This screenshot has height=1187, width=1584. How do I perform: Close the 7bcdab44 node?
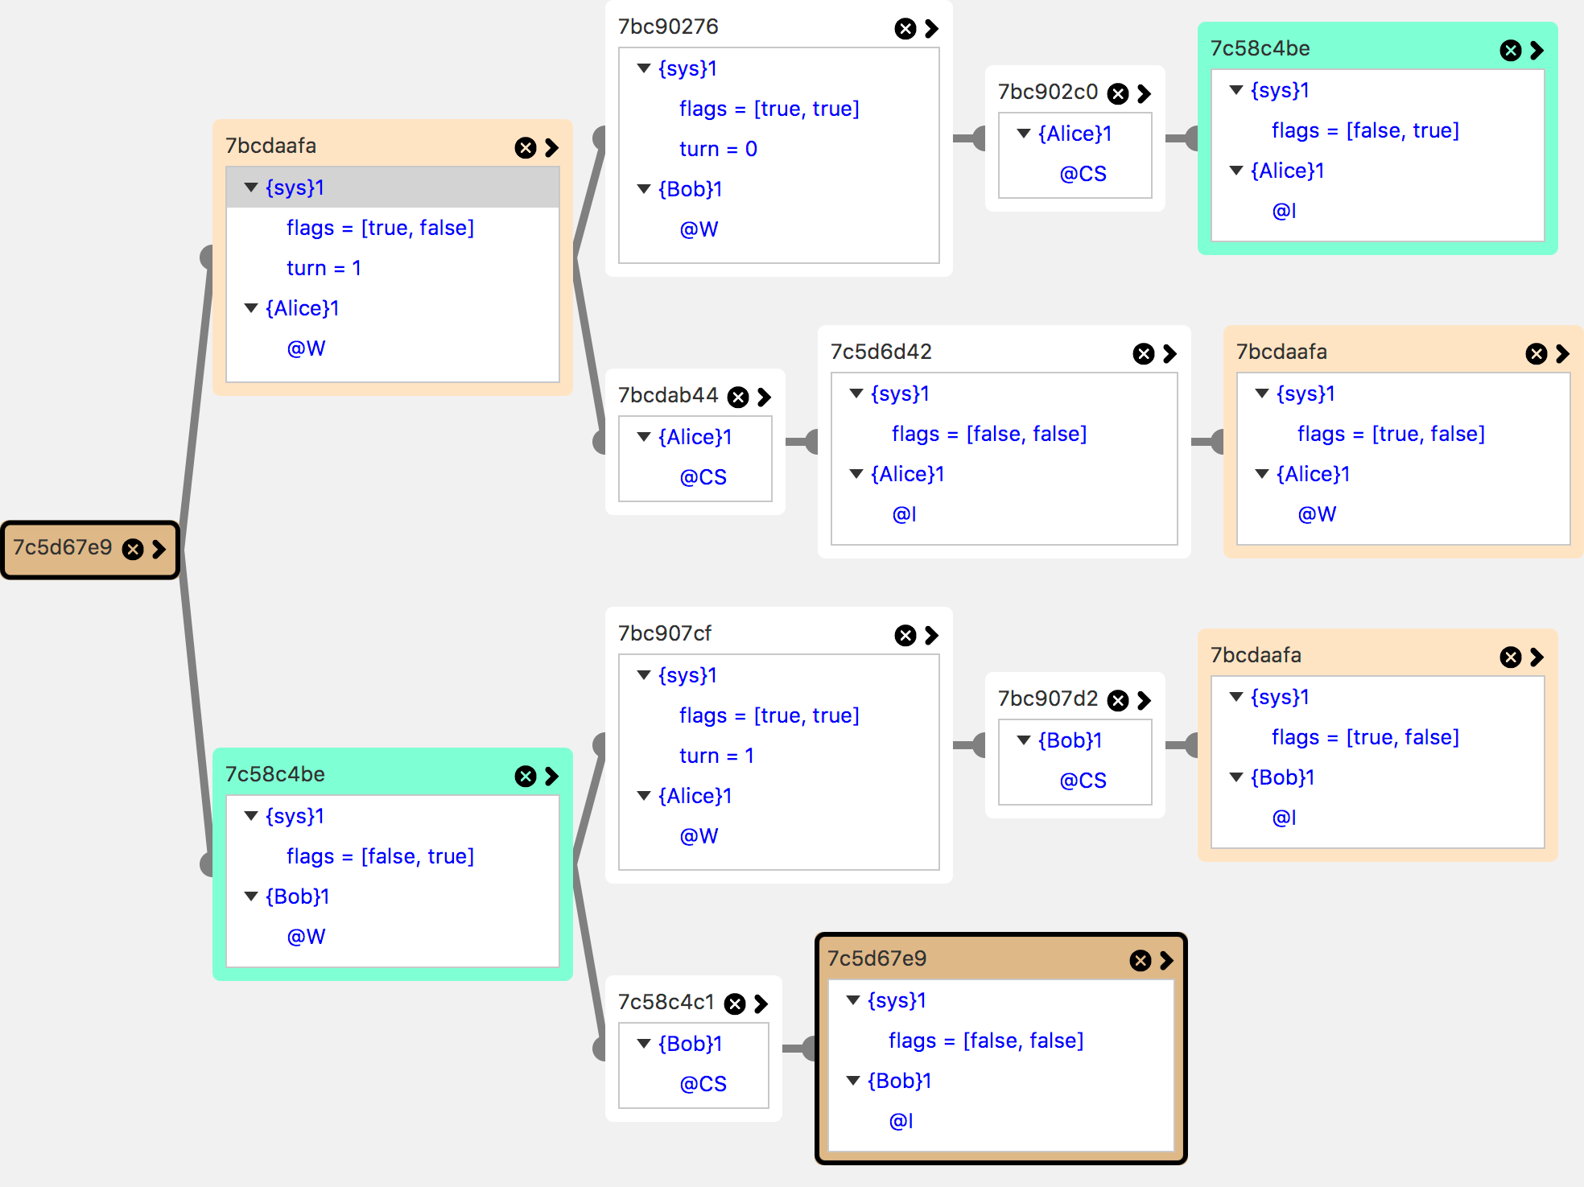click(x=738, y=398)
